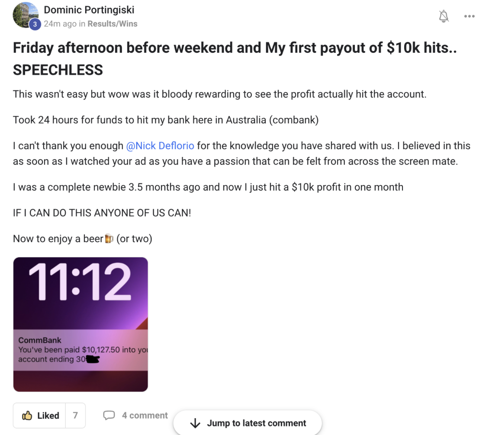489x435 pixels.
Task: Open the 4 comment link
Action: (x=145, y=416)
